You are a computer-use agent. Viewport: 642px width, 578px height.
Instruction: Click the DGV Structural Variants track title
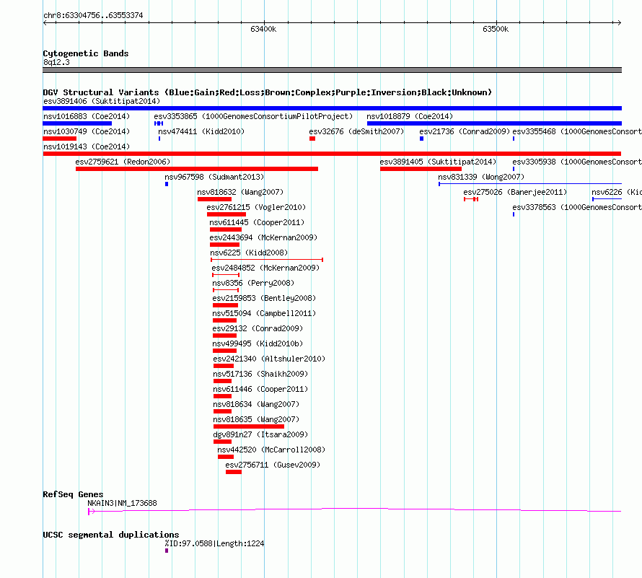pyautogui.click(x=268, y=92)
